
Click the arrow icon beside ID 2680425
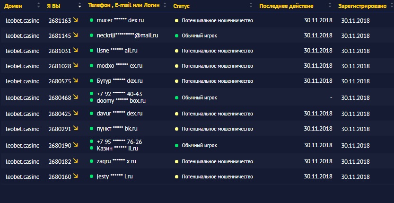[76, 113]
